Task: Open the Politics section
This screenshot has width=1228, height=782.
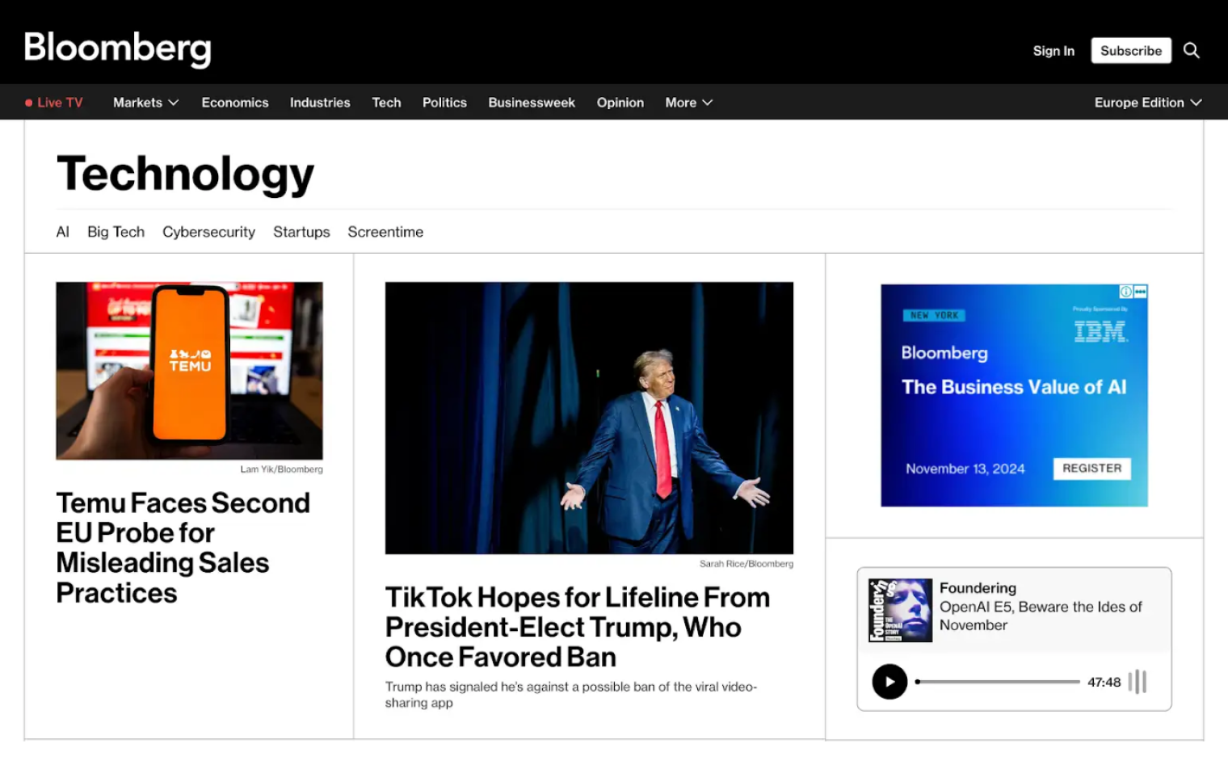Action: pos(444,103)
